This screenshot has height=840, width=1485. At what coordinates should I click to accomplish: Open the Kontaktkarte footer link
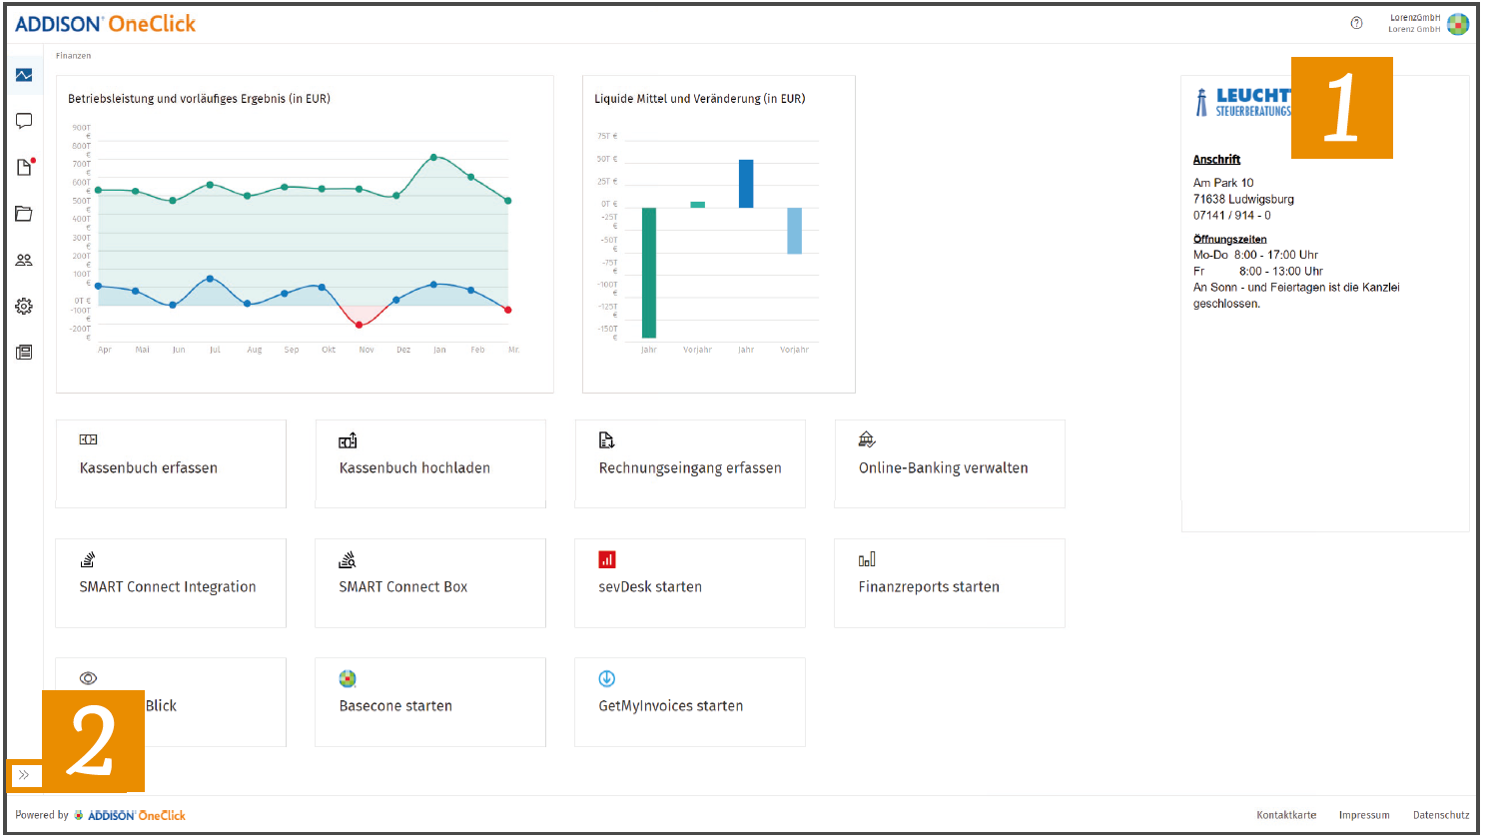point(1286,815)
